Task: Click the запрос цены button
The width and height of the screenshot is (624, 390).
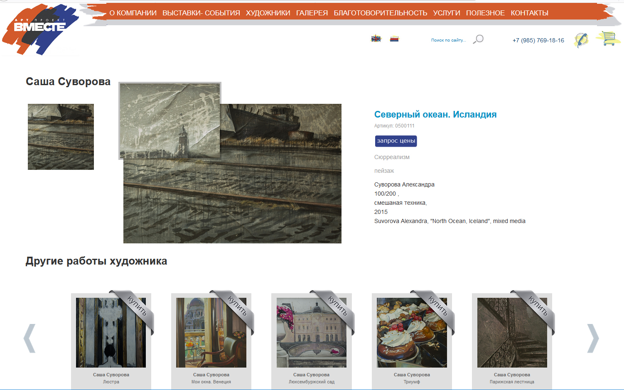Action: coord(396,141)
